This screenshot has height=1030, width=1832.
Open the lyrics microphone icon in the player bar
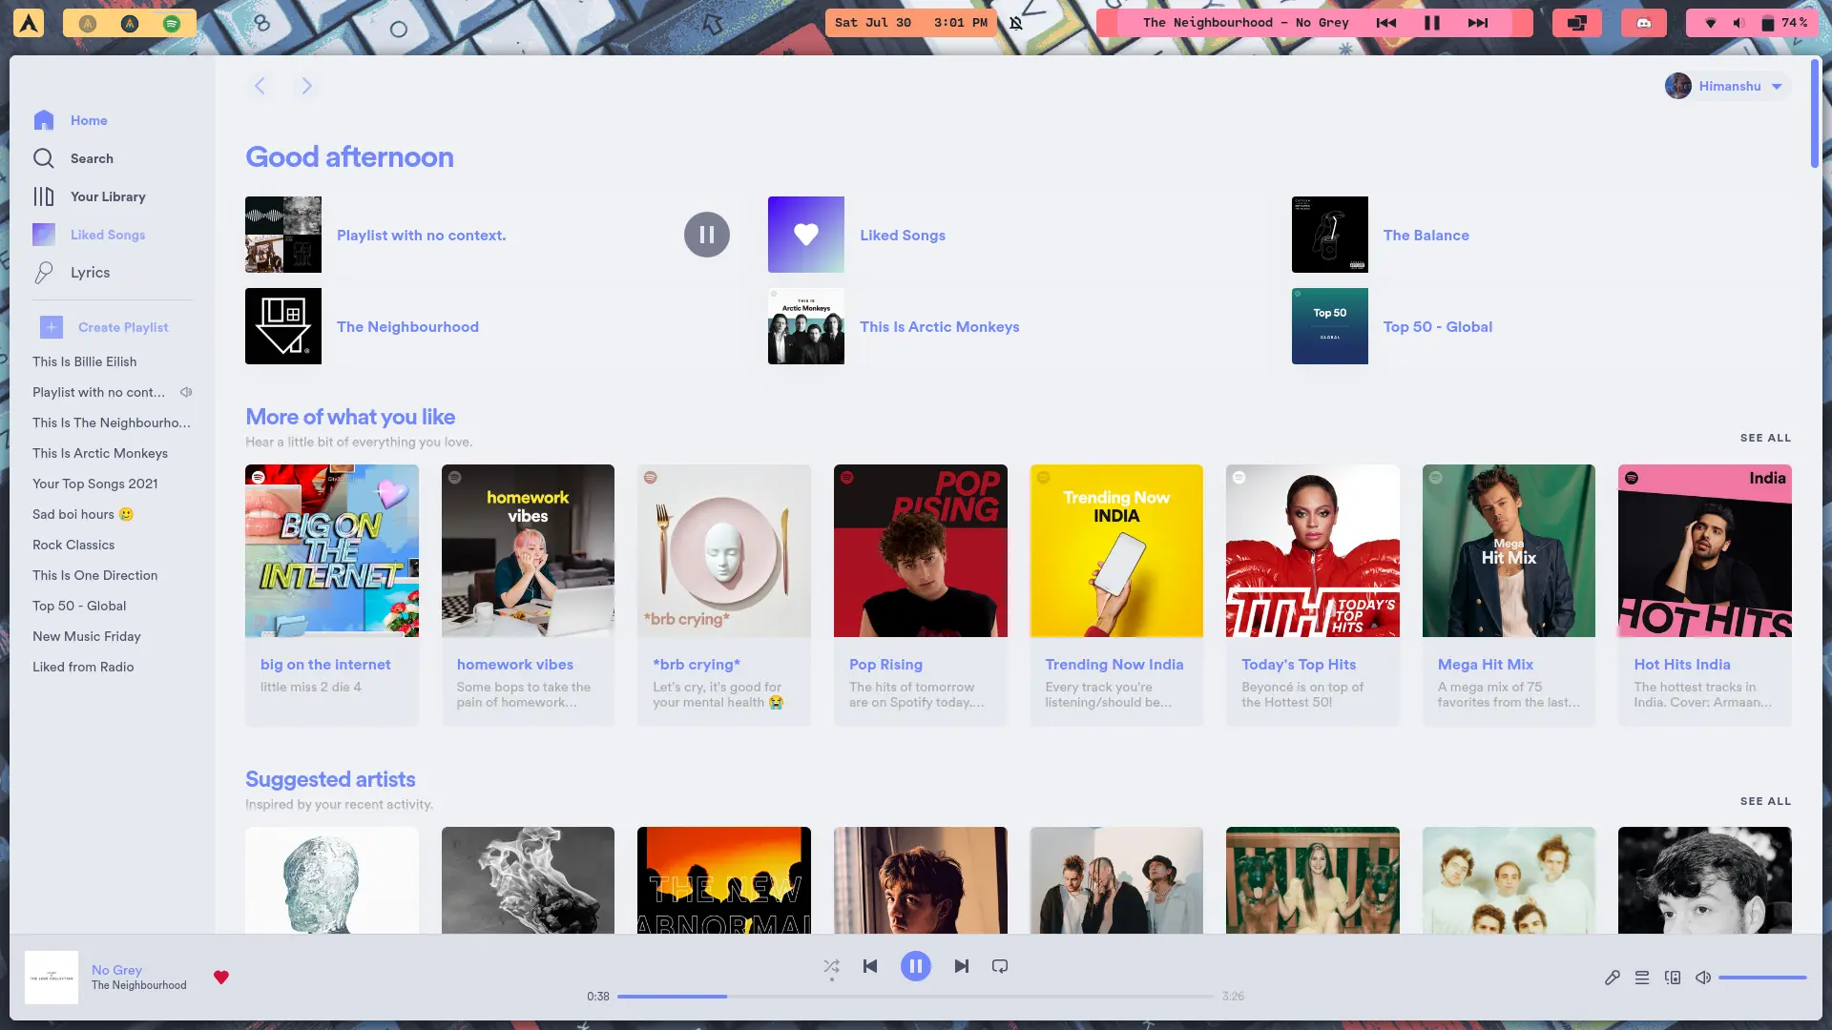[x=1613, y=978]
